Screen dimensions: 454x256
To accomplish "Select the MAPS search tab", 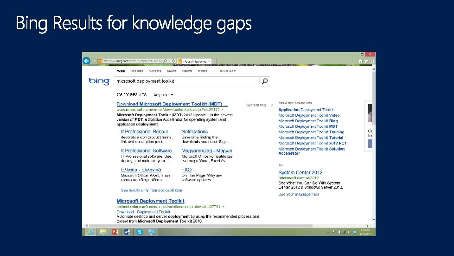I will pos(172,71).
